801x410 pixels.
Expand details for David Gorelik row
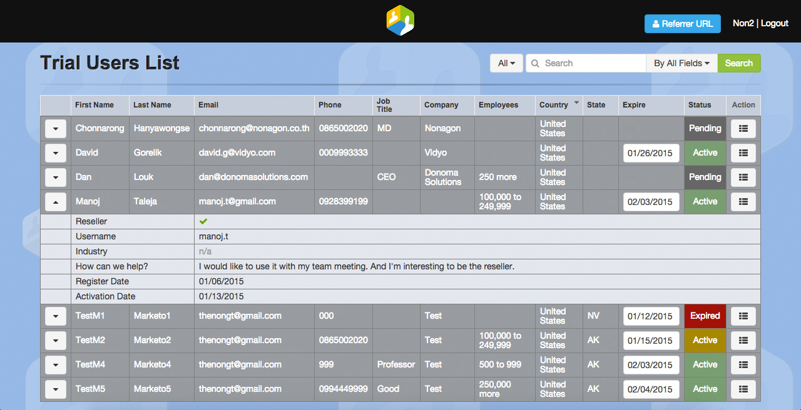point(56,153)
